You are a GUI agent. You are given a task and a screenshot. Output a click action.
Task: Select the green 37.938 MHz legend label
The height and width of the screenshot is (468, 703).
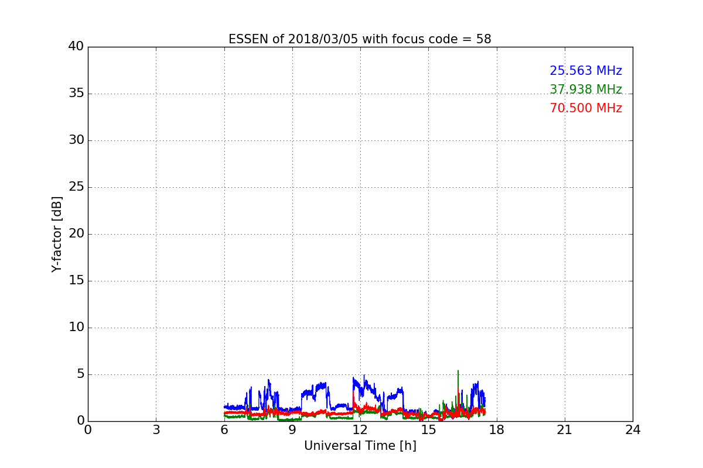click(x=586, y=90)
